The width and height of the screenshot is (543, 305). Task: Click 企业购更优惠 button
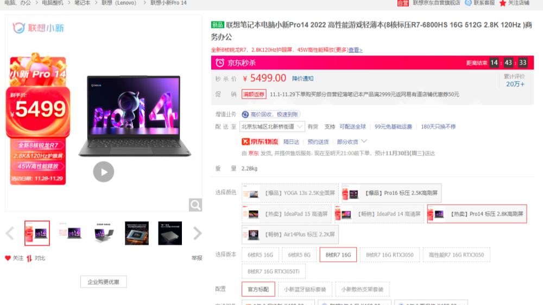[104, 282]
